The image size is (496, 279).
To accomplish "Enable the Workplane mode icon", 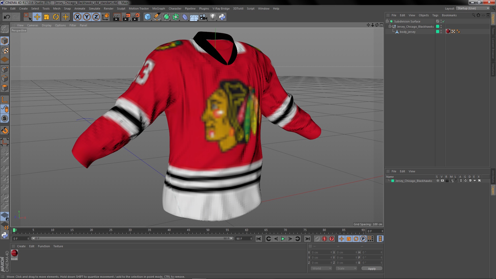I will tap(5, 60).
